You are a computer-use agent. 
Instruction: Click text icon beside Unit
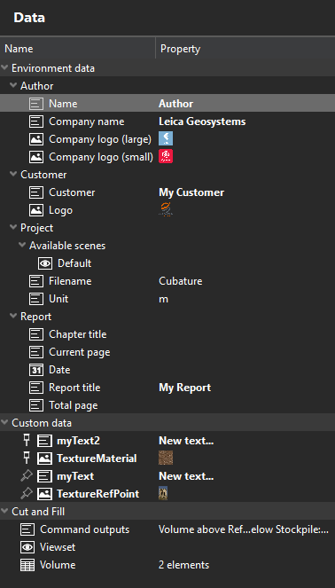click(x=36, y=299)
